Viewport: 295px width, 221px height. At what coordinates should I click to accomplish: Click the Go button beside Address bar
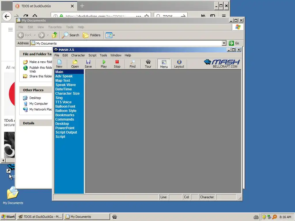tap(234, 43)
